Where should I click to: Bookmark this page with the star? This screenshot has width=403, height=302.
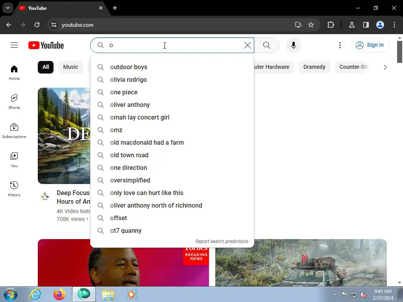click(311, 25)
